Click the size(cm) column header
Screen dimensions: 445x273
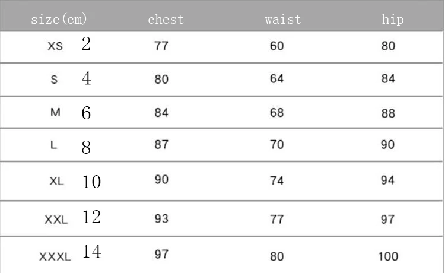point(59,19)
